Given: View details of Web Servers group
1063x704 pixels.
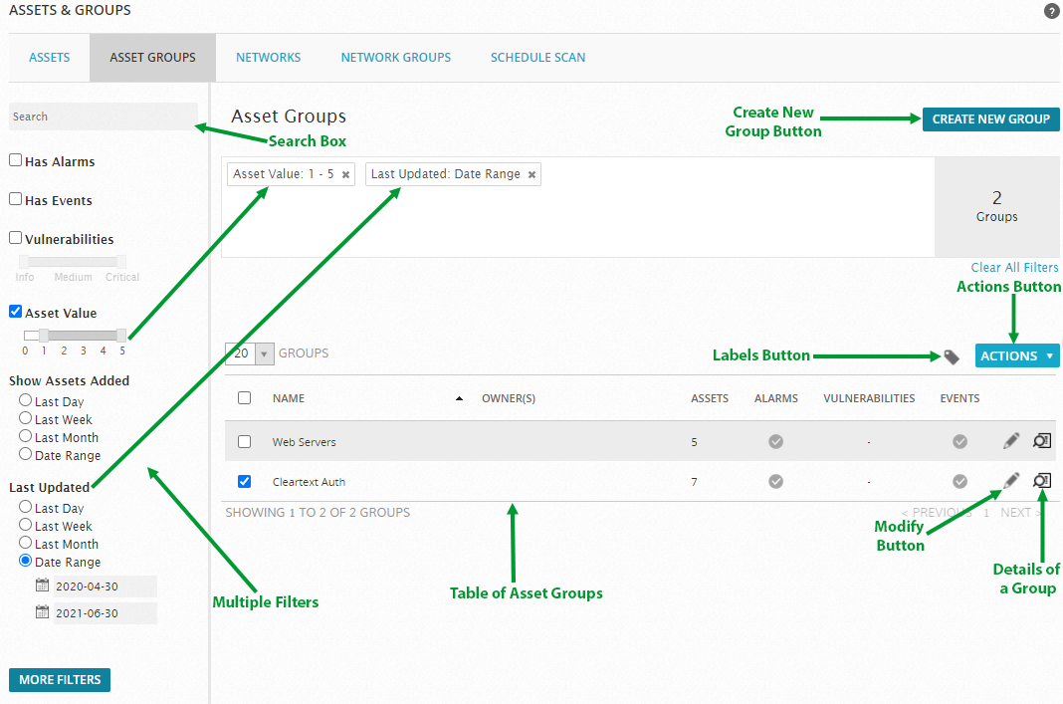Looking at the screenshot, I should coord(1041,441).
